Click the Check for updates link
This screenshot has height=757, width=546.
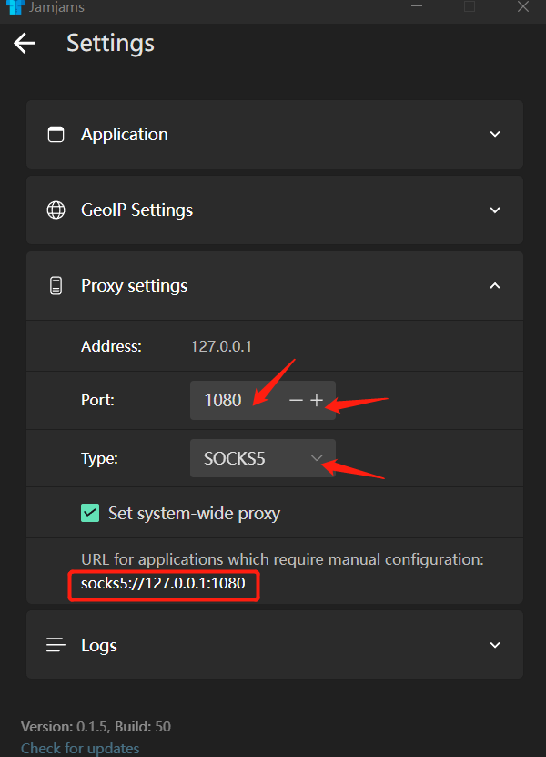point(80,748)
